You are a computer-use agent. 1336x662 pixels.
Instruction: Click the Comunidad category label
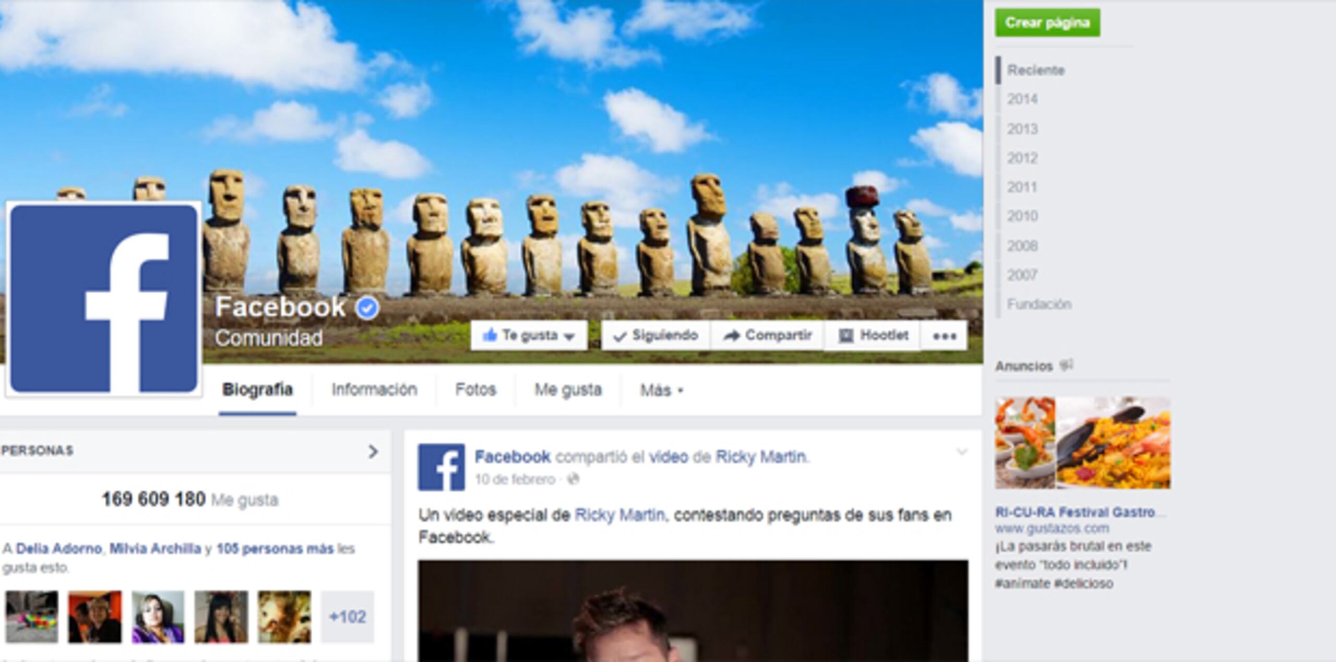pos(269,338)
